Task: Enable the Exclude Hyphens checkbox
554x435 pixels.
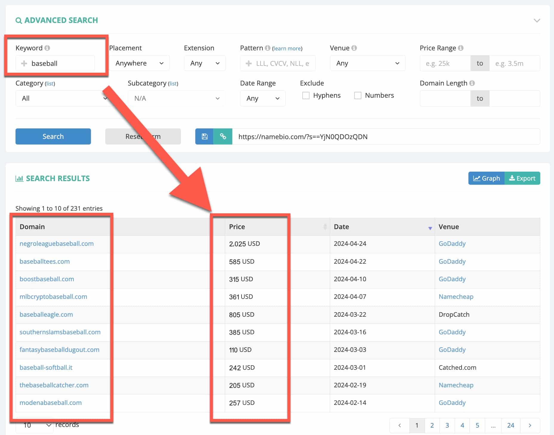Action: 306,95
